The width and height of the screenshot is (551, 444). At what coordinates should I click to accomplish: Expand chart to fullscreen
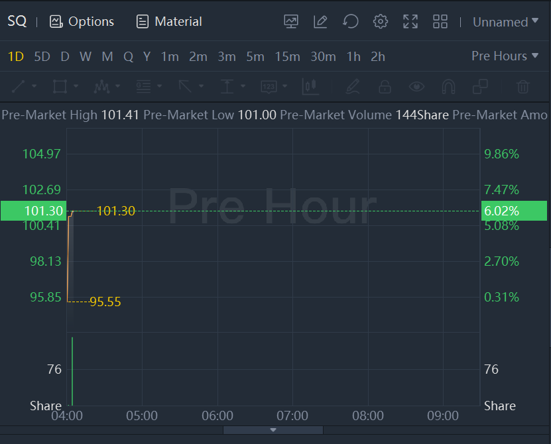tap(410, 22)
